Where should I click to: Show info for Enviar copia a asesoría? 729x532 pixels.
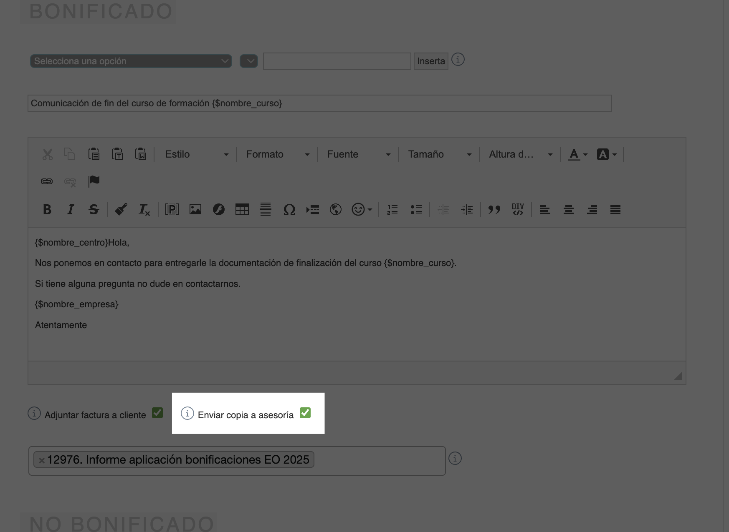point(187,413)
